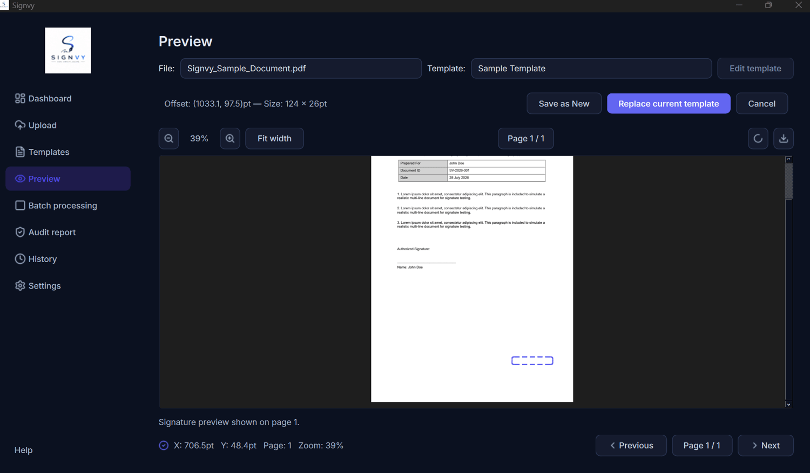810x473 pixels.
Task: Click the 39% zoom level text
Action: (199, 139)
